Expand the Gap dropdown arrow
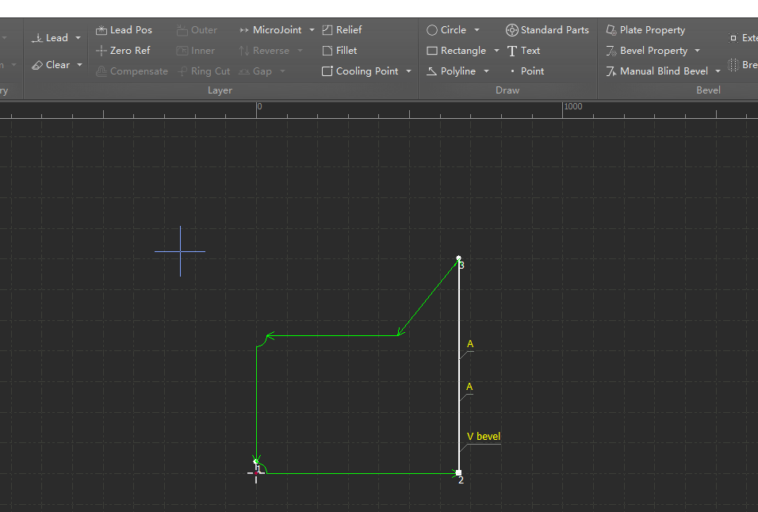758x512 pixels. (283, 71)
